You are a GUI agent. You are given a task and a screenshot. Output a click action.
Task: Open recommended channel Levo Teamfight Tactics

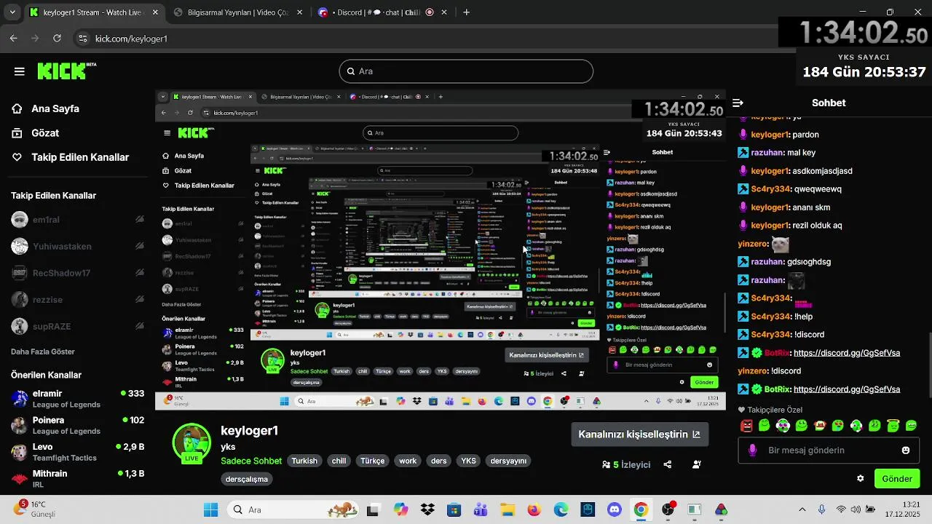tap(78, 452)
